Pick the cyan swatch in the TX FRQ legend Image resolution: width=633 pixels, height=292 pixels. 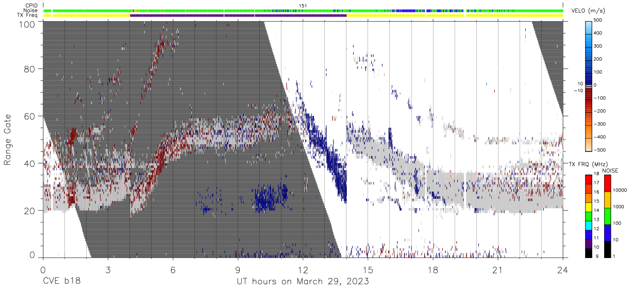click(589, 225)
